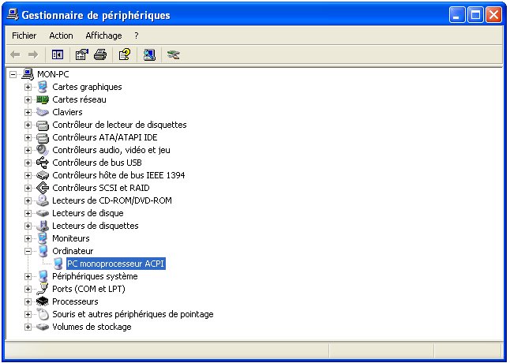Expand the Cartes réseau node

click(28, 99)
